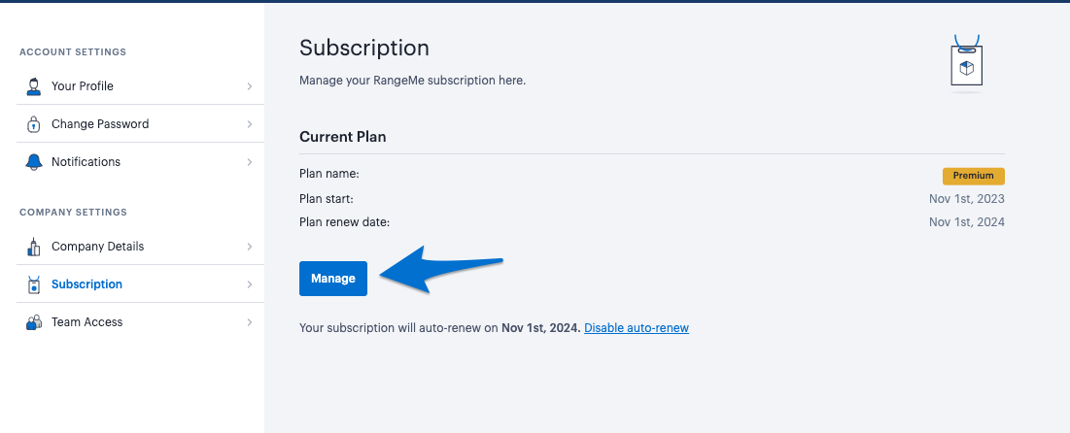The height and width of the screenshot is (433, 1070).
Task: Select Team Access in the sidebar
Action: [x=140, y=322]
